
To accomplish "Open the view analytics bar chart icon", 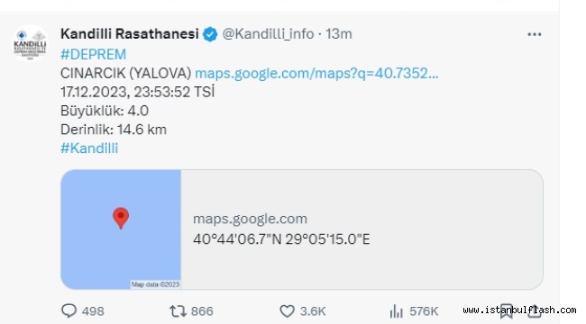I will coord(396,310).
